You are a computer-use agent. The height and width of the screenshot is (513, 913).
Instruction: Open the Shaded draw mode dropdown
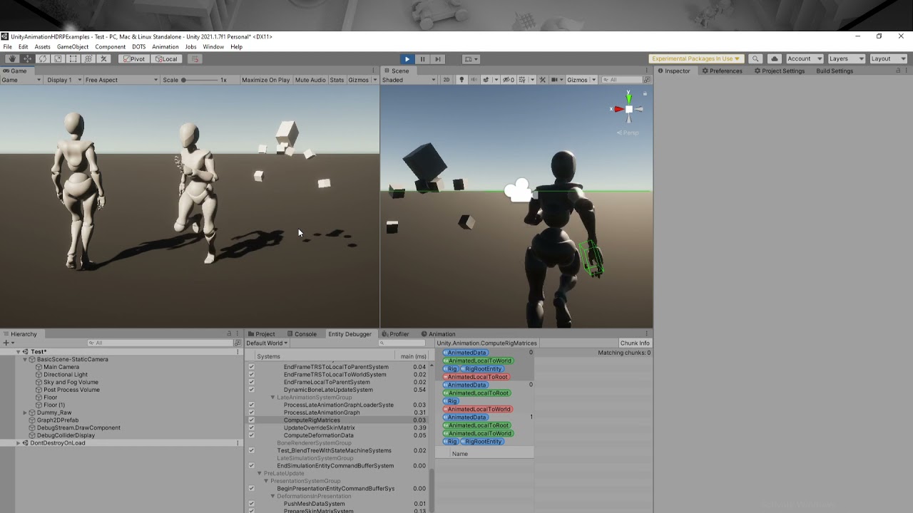408,79
